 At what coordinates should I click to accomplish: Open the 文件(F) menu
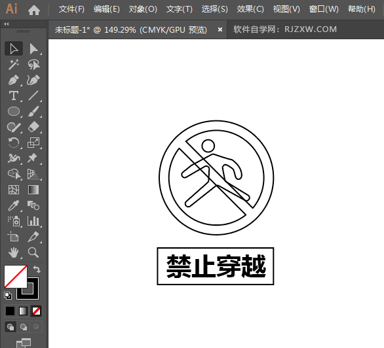tap(71, 9)
